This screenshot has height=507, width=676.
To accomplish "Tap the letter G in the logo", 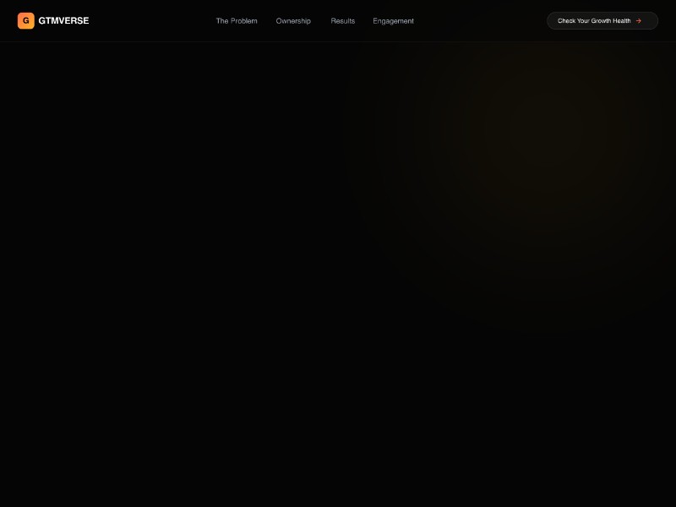I will point(26,20).
